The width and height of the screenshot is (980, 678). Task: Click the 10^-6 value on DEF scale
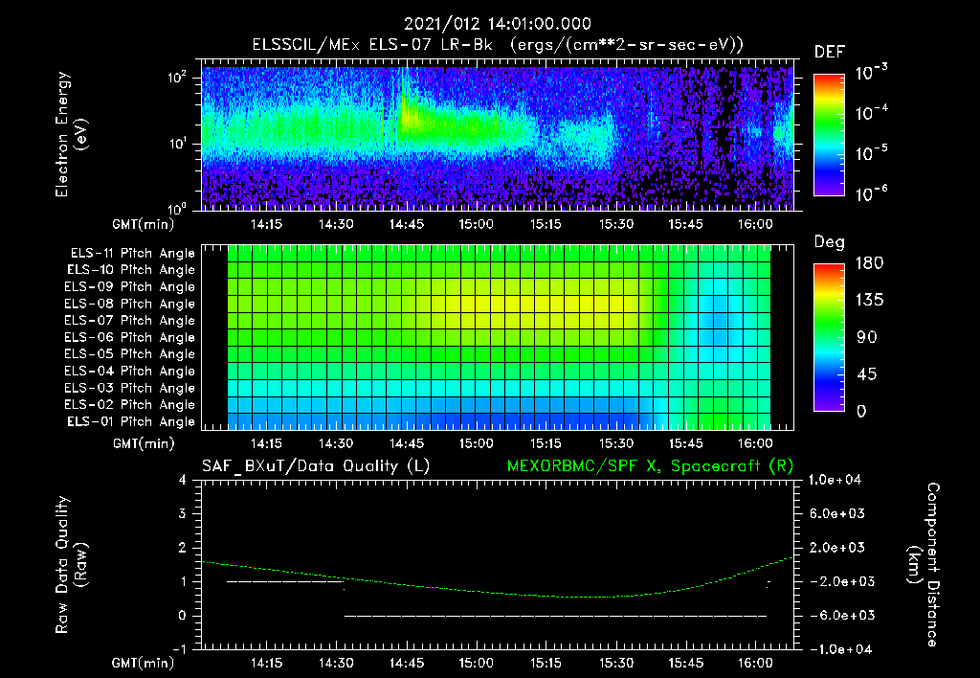pyautogui.click(x=871, y=193)
